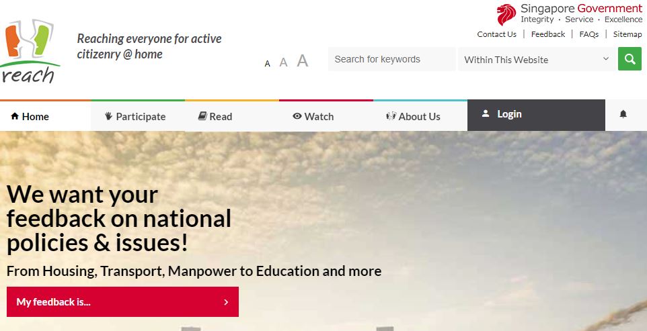The height and width of the screenshot is (331, 647).
Task: Click the green search magnifier button
Action: [x=630, y=59]
